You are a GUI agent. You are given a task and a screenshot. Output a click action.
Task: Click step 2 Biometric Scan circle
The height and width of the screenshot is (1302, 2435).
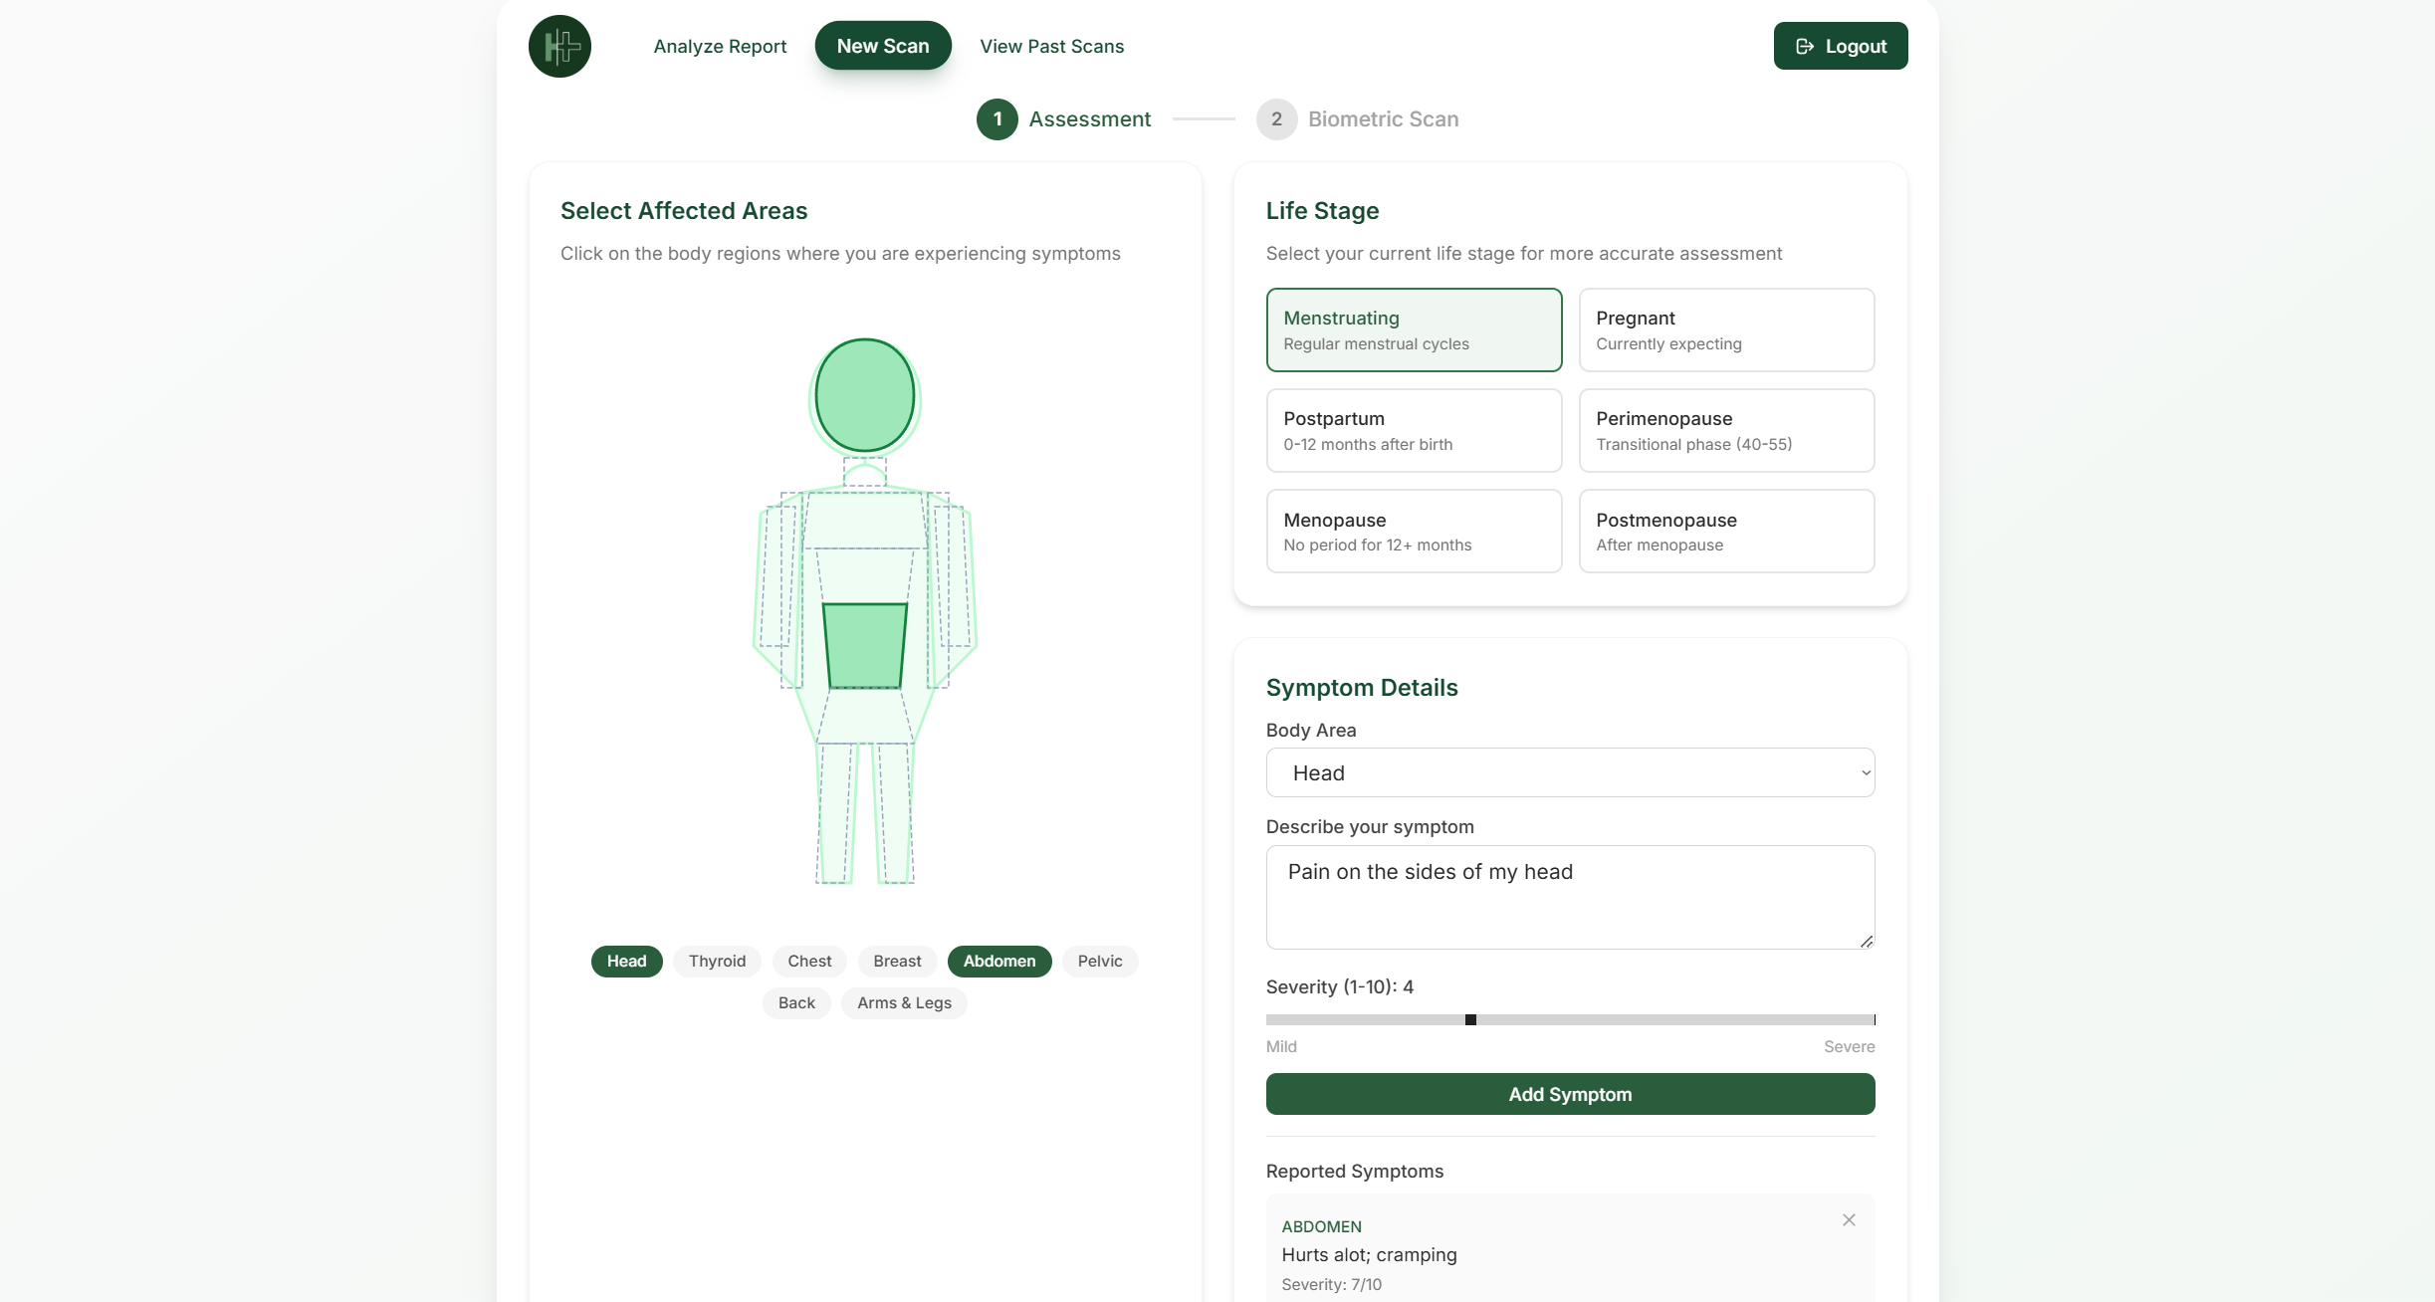coord(1276,119)
